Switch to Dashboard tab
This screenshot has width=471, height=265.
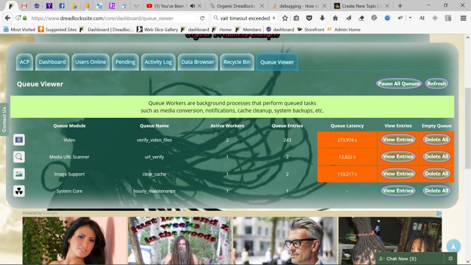(52, 62)
